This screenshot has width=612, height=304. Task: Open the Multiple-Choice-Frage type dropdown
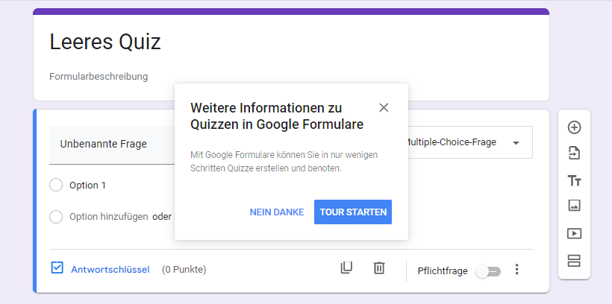[x=469, y=142]
